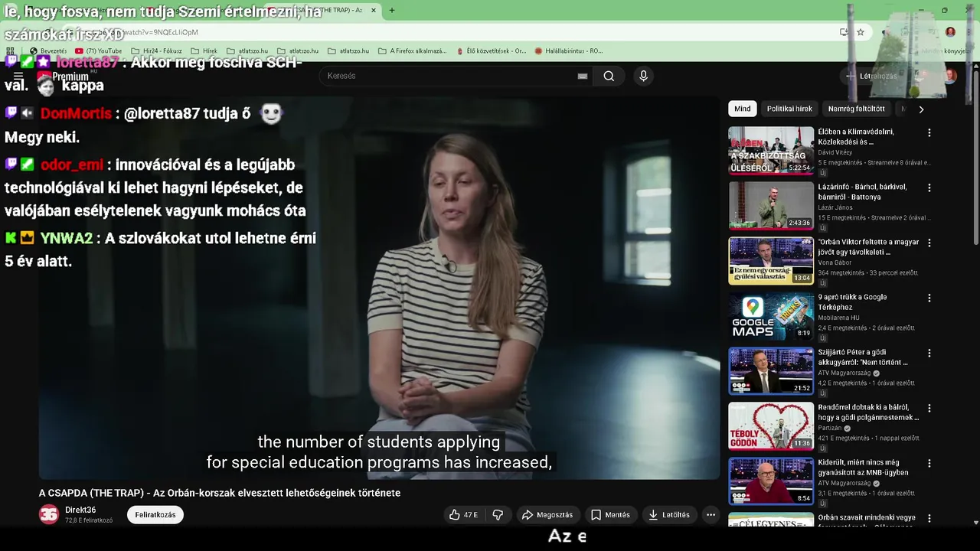The height and width of the screenshot is (551, 980).
Task: Play the 21:52 Szijjártó ATV thumbnail
Action: point(771,371)
